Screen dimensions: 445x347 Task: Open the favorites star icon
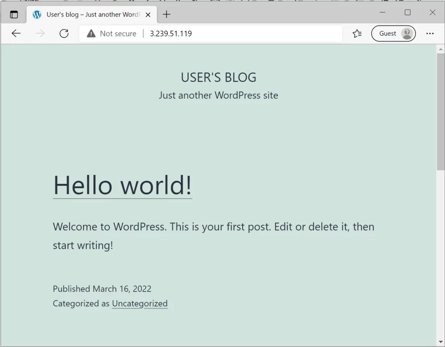357,33
